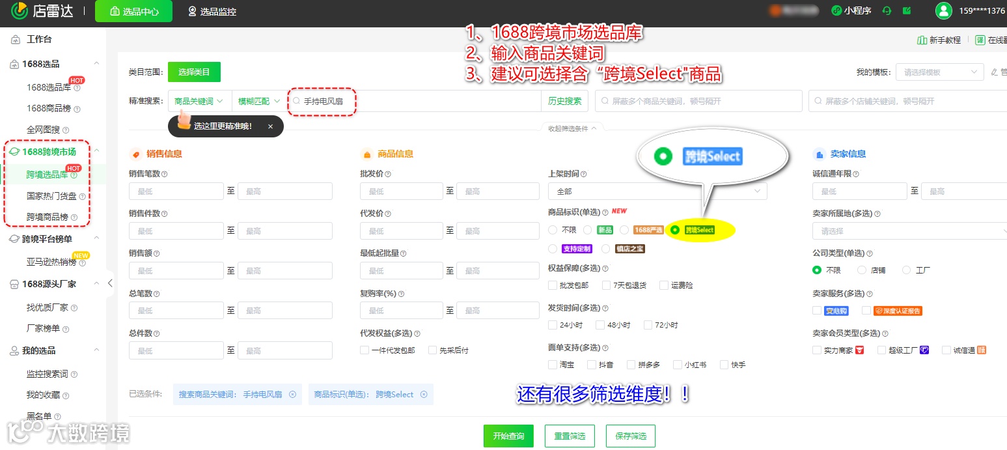1007x450 pixels.
Task: Open the 我的模板 template dropdown
Action: [939, 72]
